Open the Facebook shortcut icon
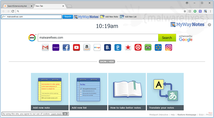214x118 pixels. (66, 47)
